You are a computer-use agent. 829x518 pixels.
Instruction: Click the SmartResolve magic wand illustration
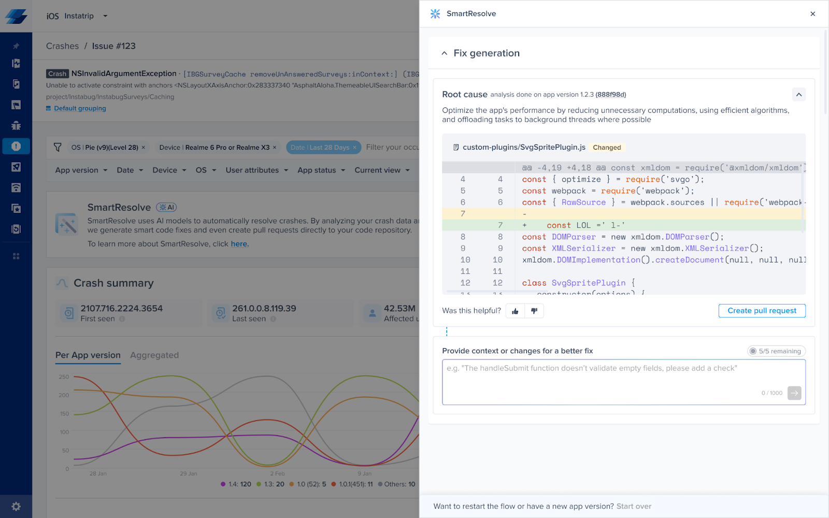[x=67, y=224]
